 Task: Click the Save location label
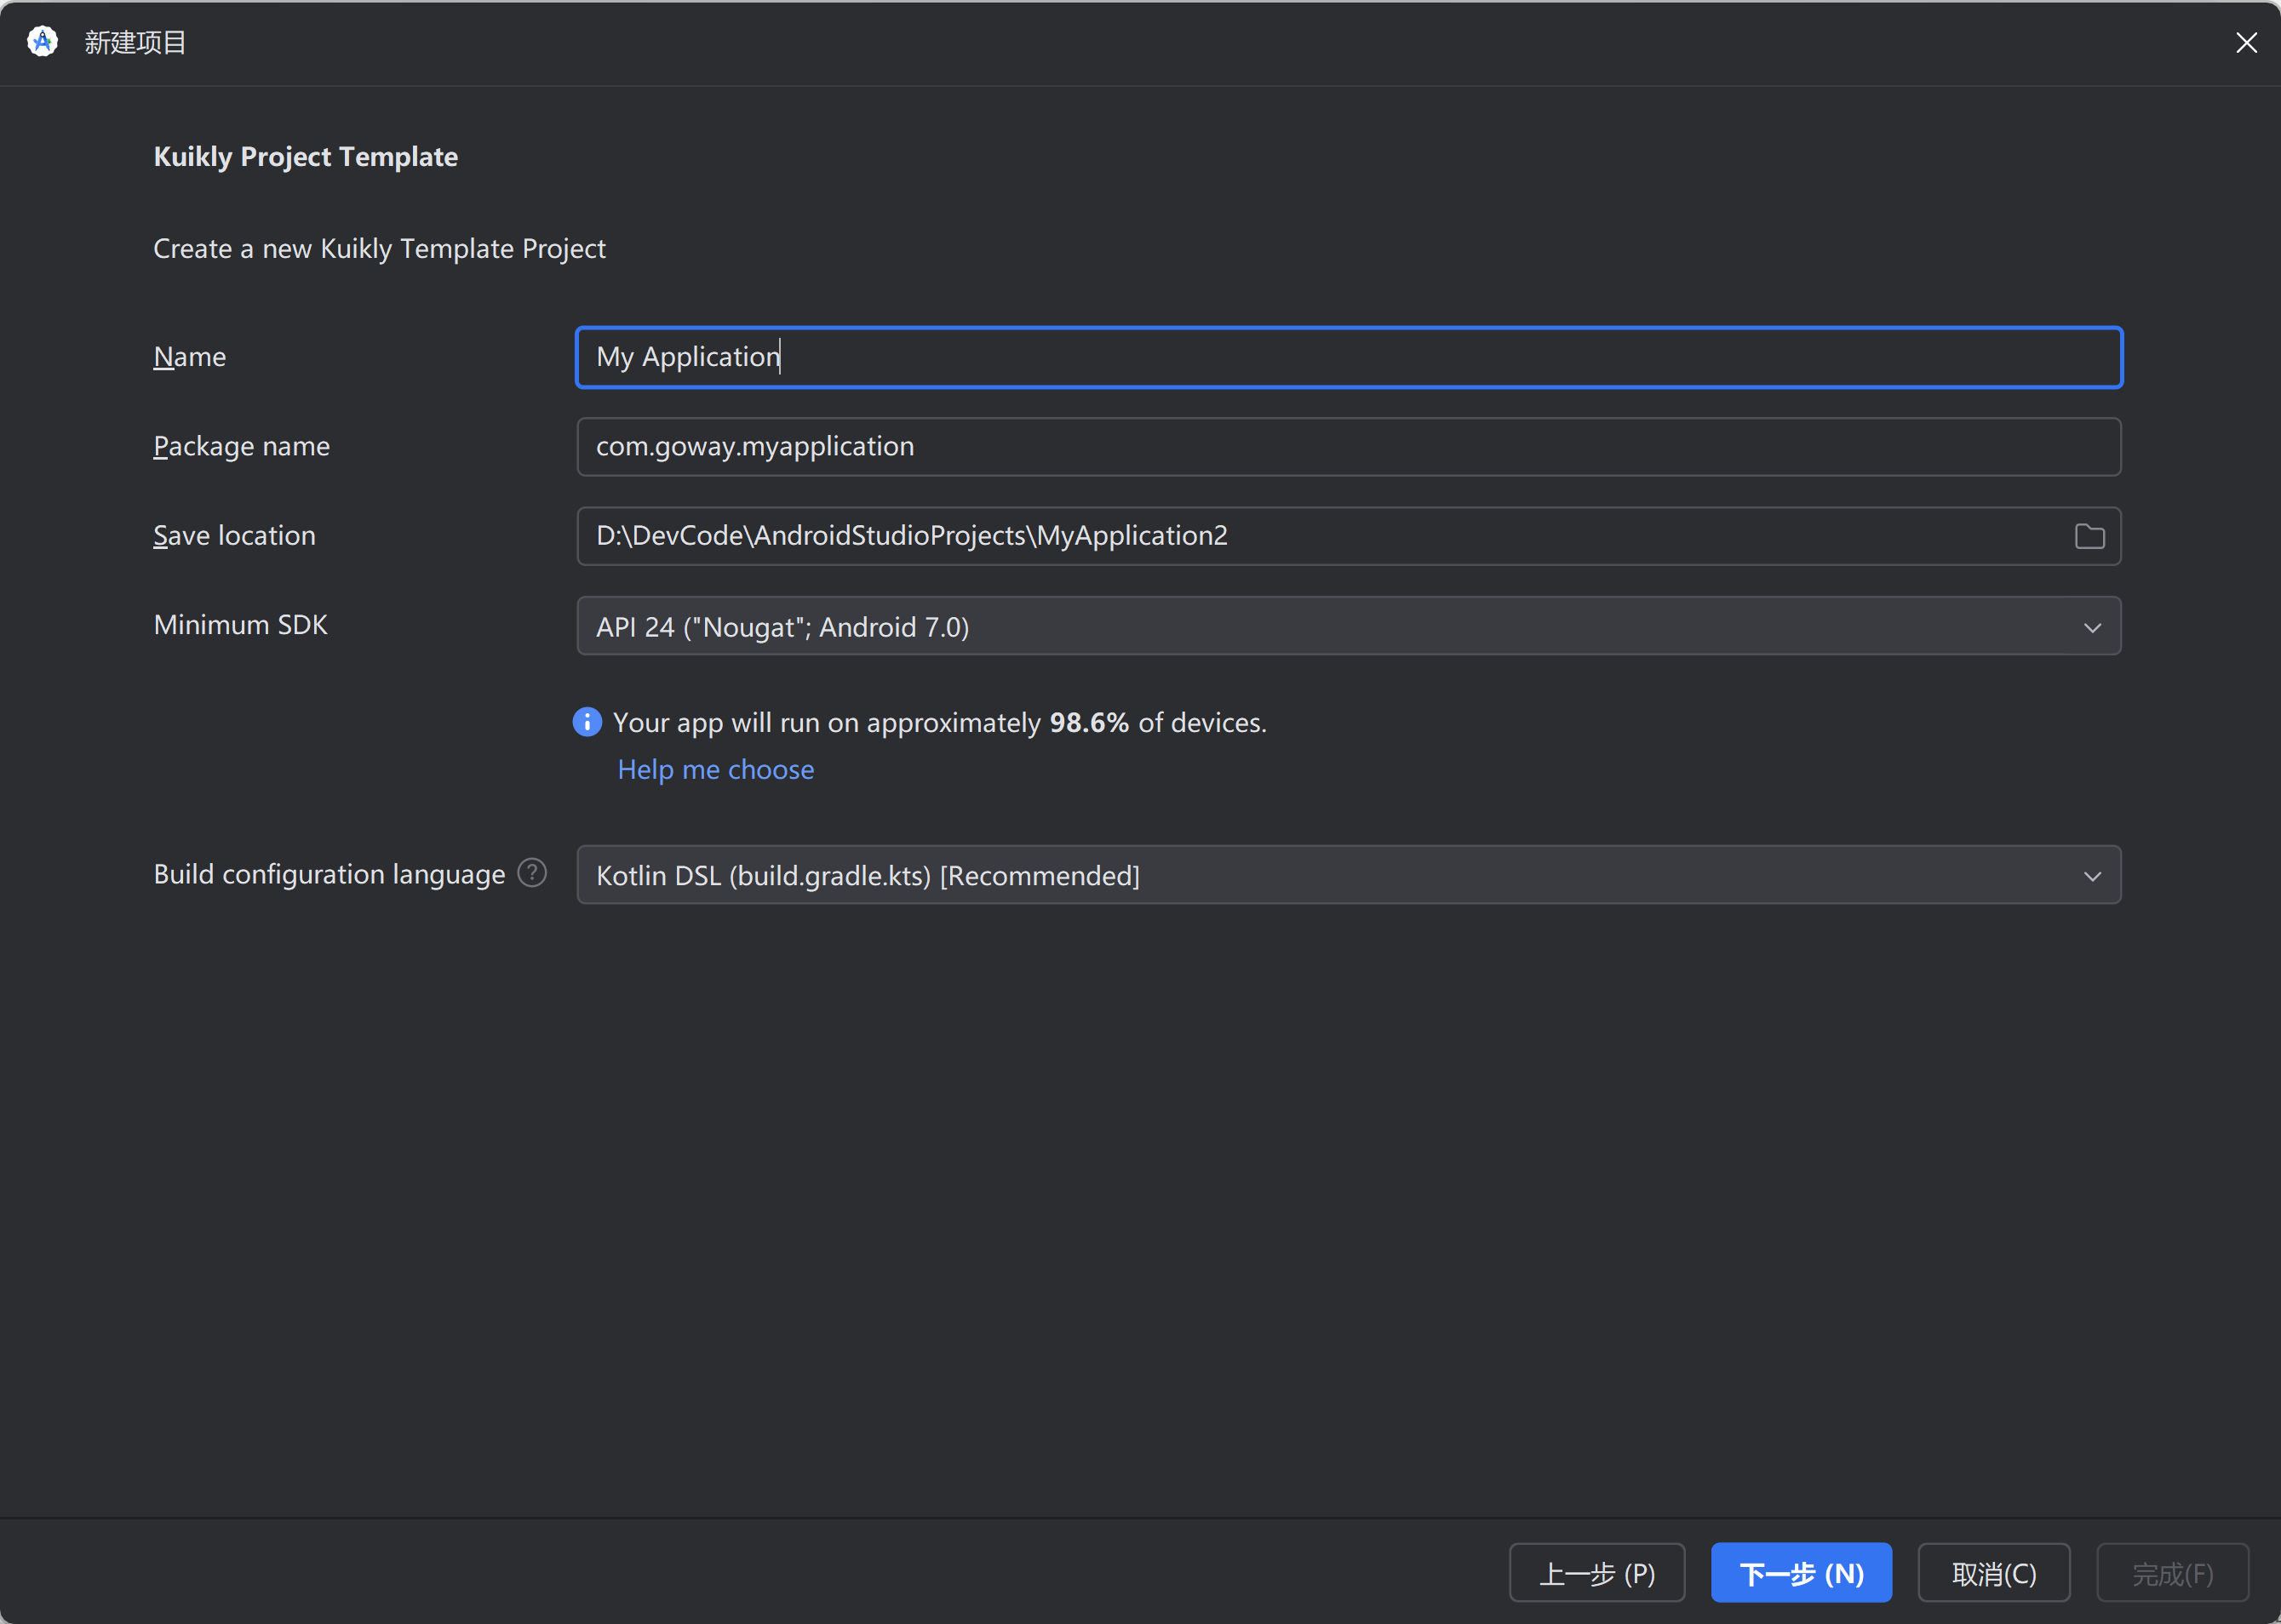coord(234,535)
